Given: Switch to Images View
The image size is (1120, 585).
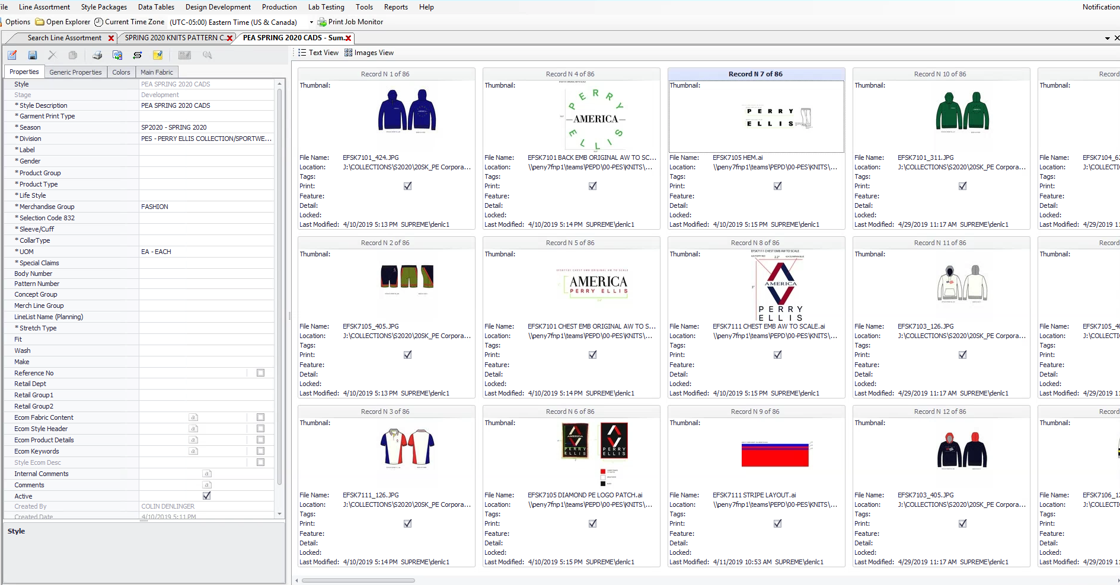Looking at the screenshot, I should 369,53.
